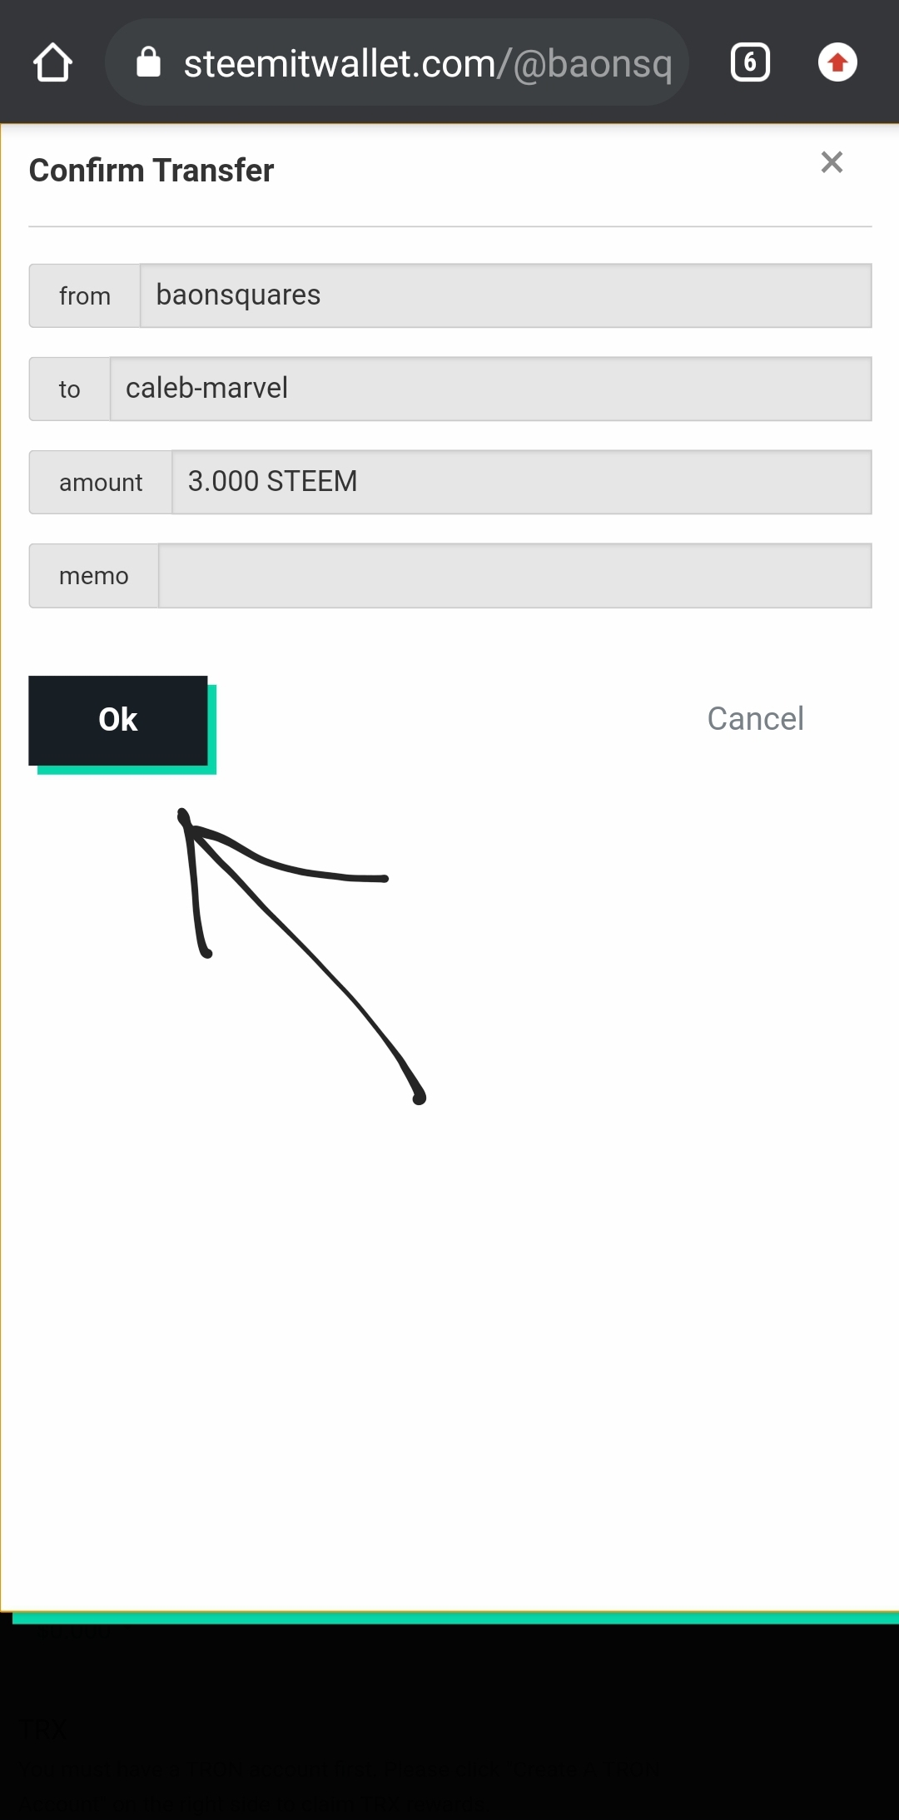Open the tab switcher showing 6

pos(750,62)
